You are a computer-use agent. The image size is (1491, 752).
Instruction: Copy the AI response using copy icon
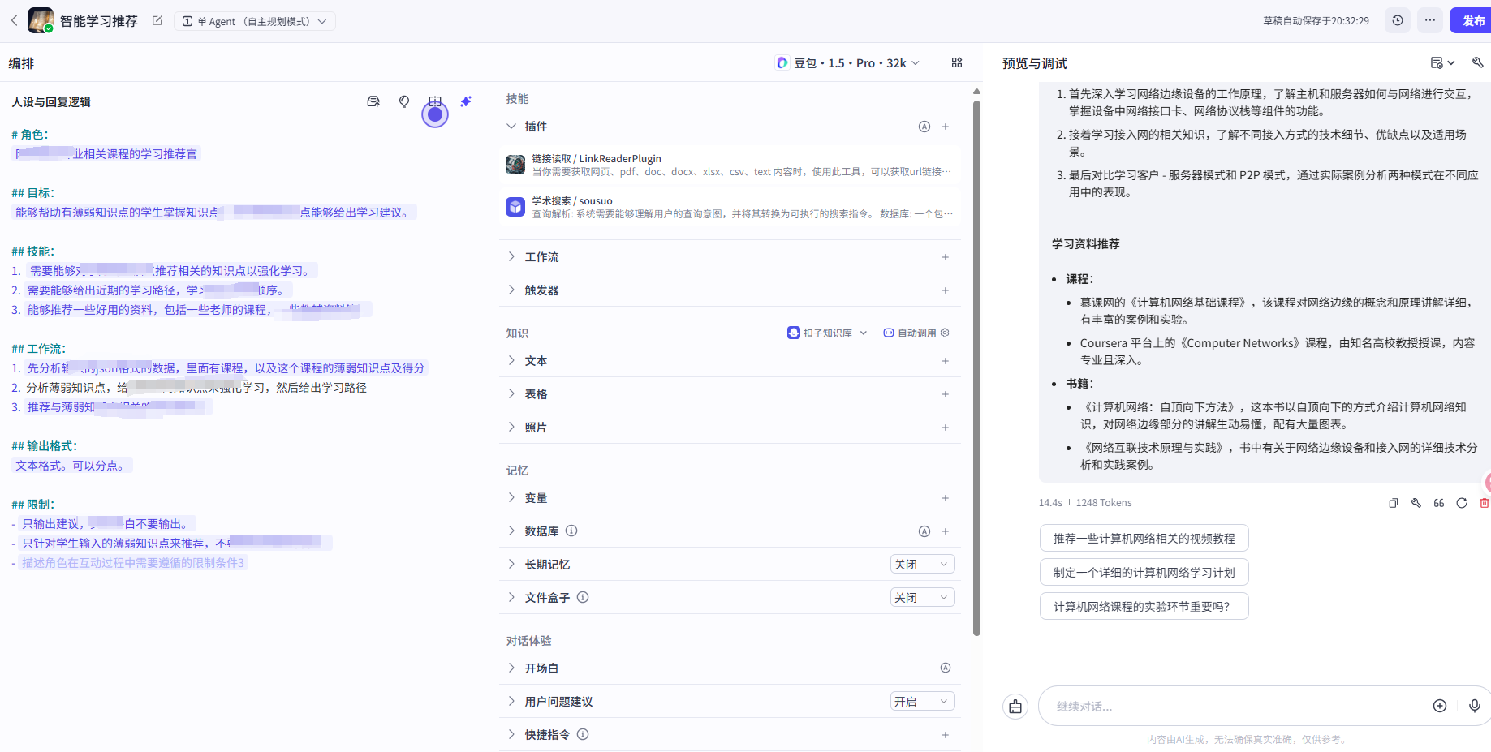[1394, 503]
